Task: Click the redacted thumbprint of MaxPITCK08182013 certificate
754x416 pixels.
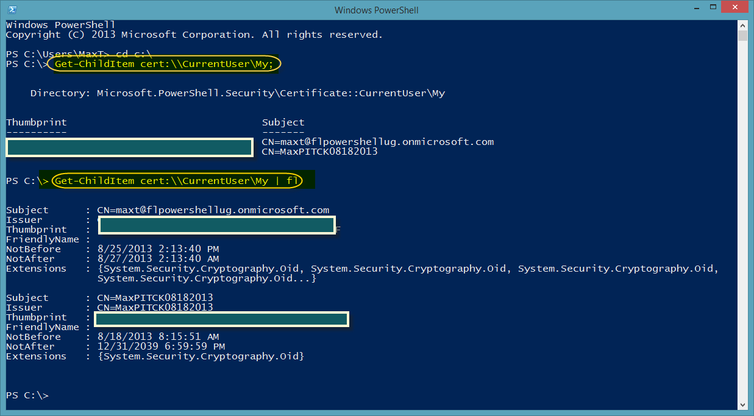Action: [221, 319]
